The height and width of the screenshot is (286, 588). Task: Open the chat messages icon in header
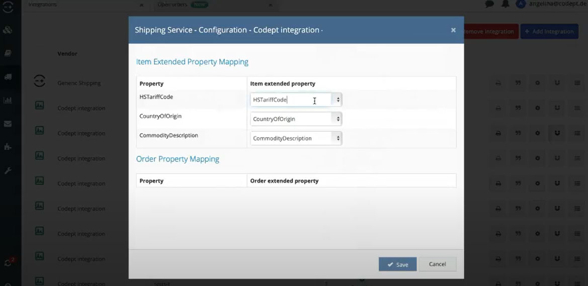[489, 4]
